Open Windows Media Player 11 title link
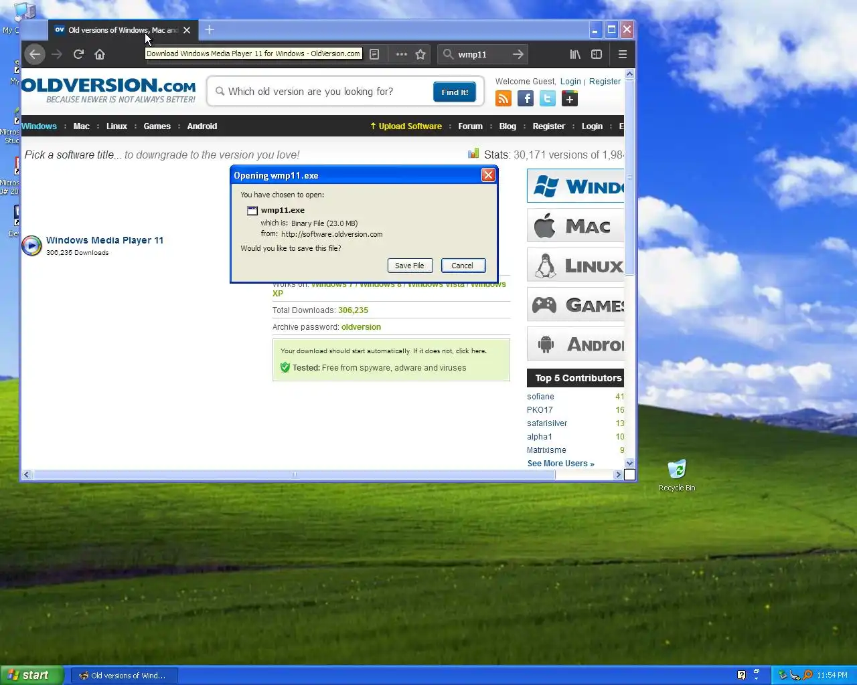This screenshot has width=857, height=685. click(105, 240)
